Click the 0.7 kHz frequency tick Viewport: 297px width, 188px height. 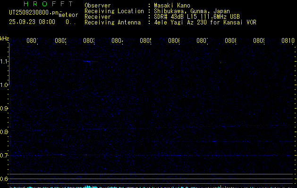click(x=4, y=156)
